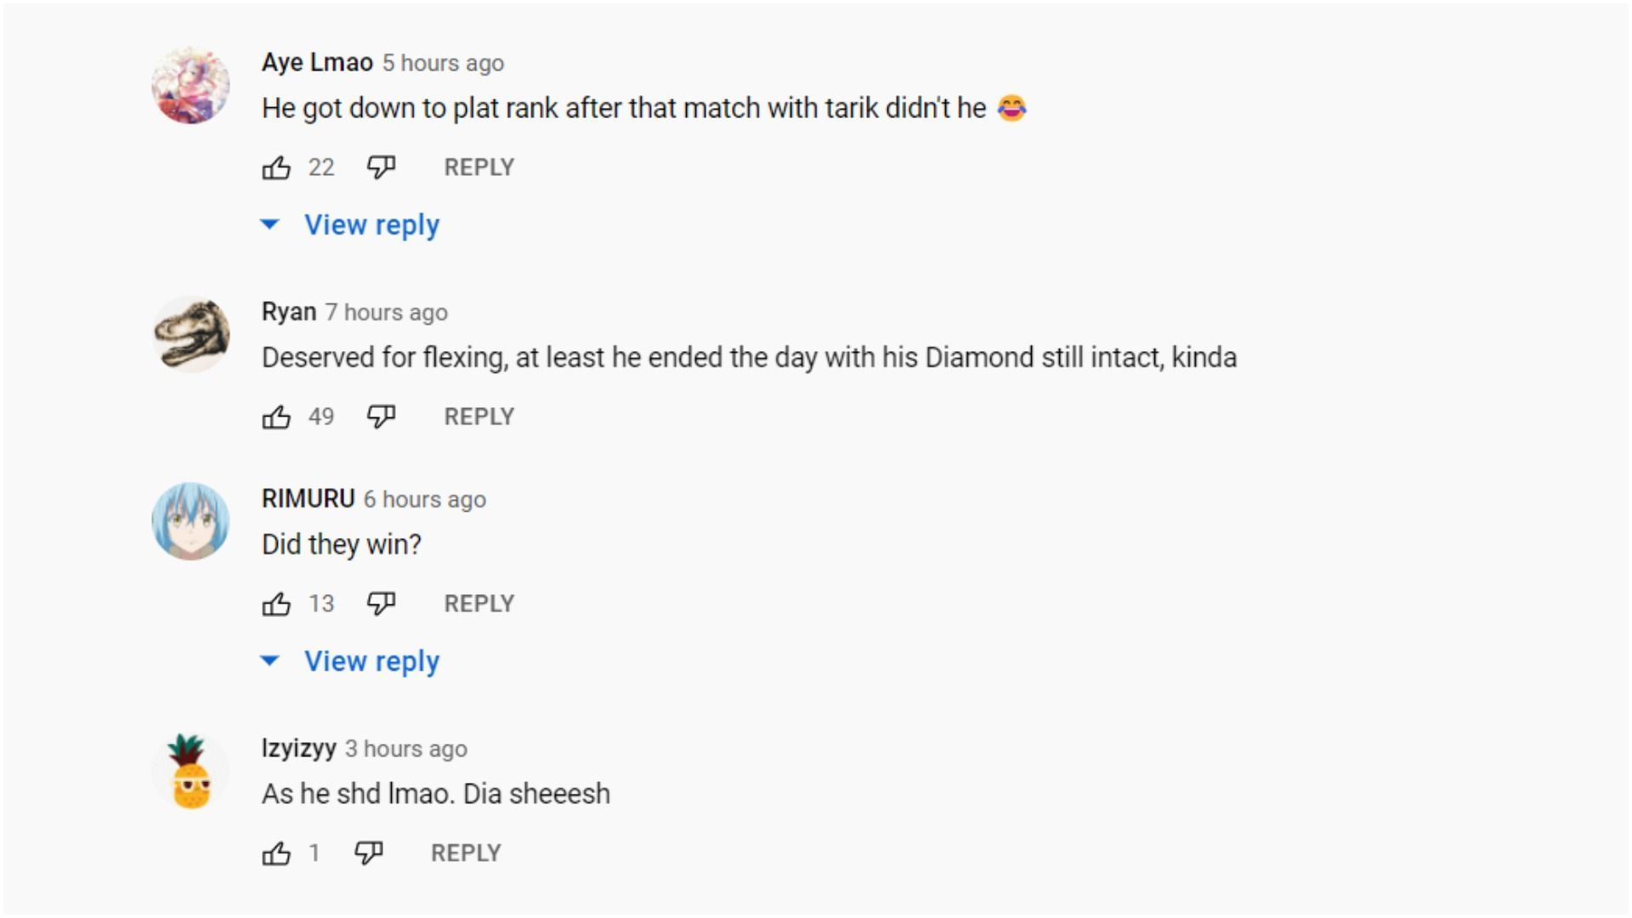This screenshot has width=1632, height=918.
Task: Open Ryan's dinosaur skull avatar
Action: coord(190,335)
